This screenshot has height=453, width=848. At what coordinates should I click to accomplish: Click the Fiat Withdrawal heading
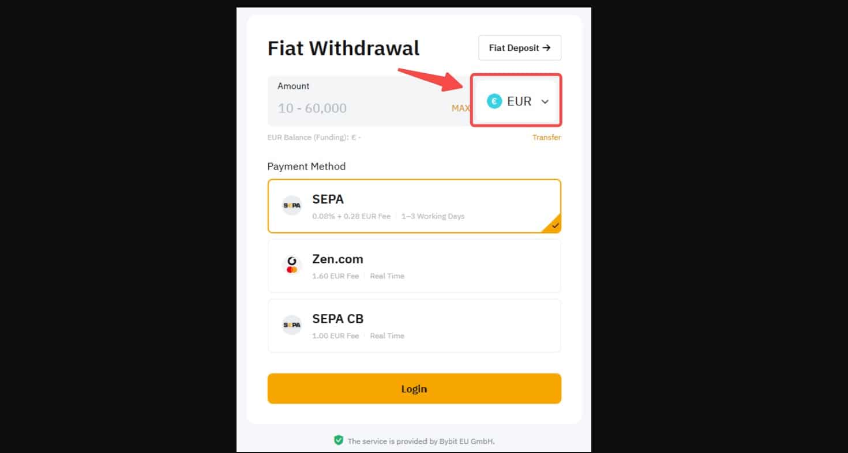click(x=343, y=48)
